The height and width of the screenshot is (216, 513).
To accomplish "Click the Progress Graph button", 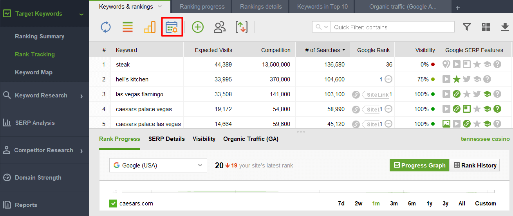I will tap(419, 165).
